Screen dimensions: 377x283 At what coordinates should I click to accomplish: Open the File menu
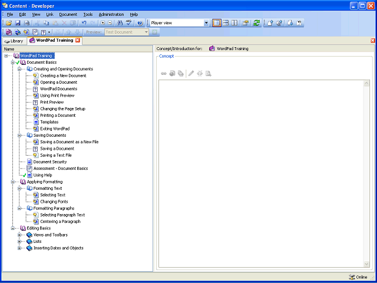click(10, 14)
